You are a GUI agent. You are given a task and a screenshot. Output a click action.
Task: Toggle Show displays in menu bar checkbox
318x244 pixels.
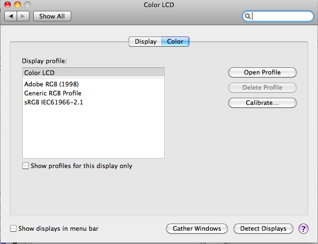pyautogui.click(x=13, y=228)
